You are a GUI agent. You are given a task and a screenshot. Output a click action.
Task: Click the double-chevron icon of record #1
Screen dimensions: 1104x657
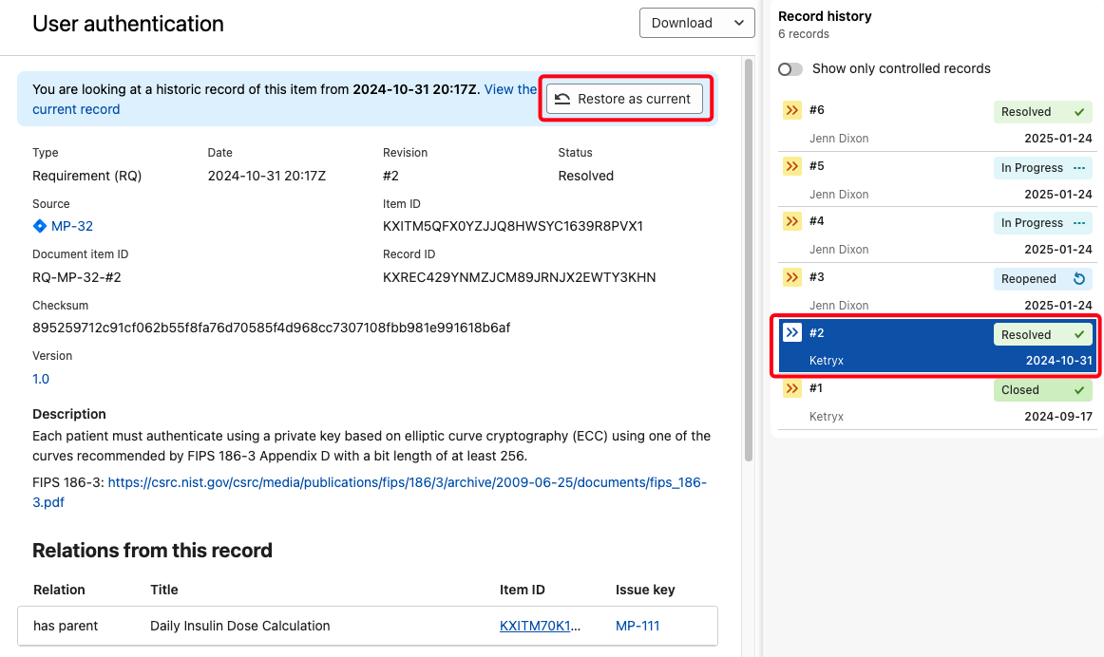(x=792, y=388)
